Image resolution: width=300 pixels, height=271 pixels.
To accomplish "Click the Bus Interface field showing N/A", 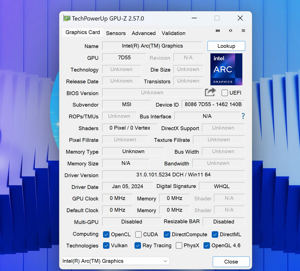I will point(207,116).
